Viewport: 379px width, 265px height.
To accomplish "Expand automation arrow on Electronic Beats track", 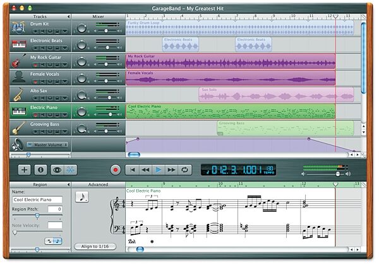I will (65, 48).
